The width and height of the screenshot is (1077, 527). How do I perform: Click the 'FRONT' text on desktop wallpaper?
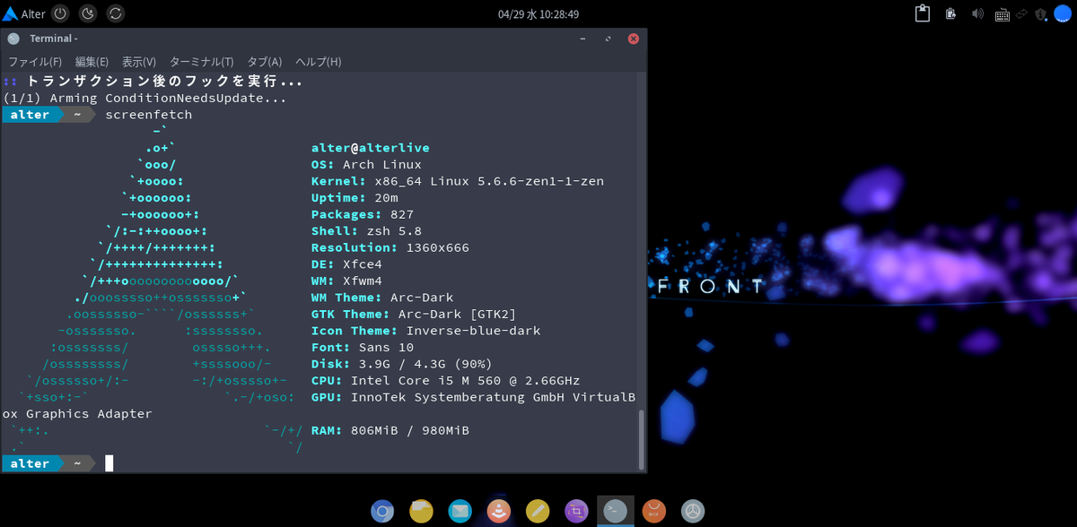click(x=711, y=287)
